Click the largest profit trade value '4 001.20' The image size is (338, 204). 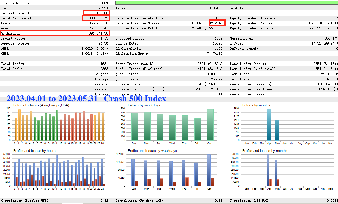[x=215, y=74]
